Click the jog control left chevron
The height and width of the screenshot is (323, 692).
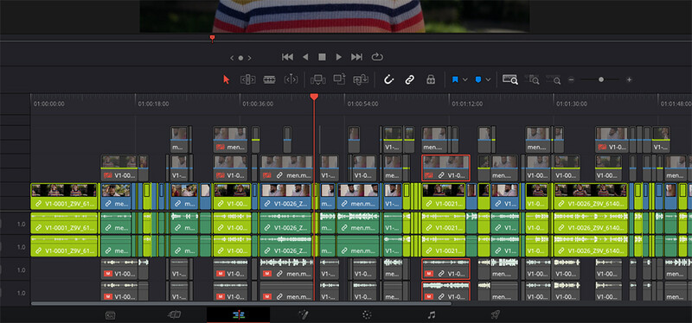(232, 58)
